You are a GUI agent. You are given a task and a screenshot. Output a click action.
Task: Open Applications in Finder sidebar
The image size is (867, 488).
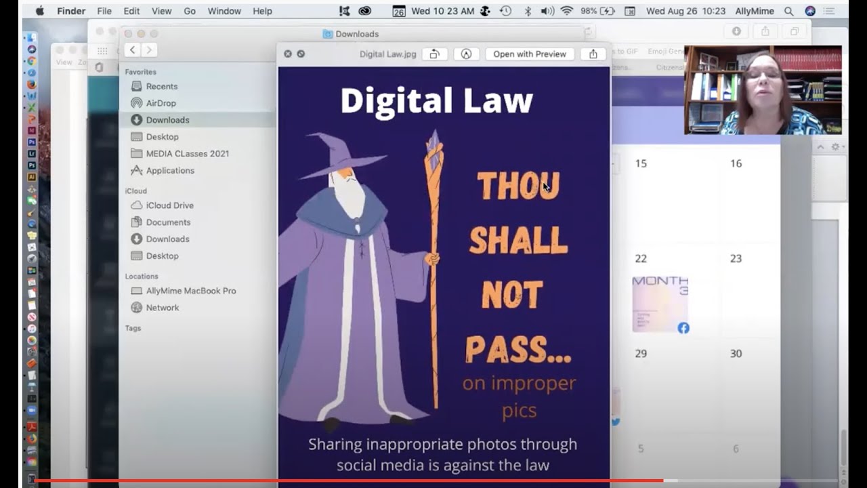coord(170,171)
